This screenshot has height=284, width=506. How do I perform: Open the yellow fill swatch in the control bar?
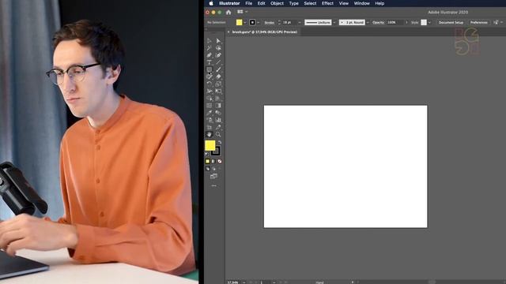point(239,22)
